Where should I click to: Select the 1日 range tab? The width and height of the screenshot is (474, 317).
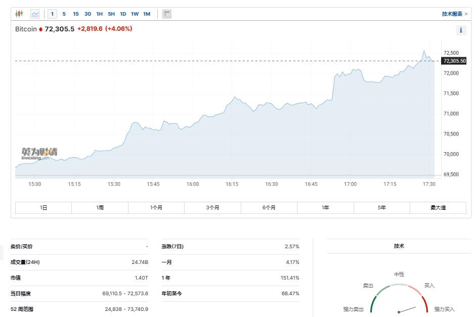(x=44, y=208)
